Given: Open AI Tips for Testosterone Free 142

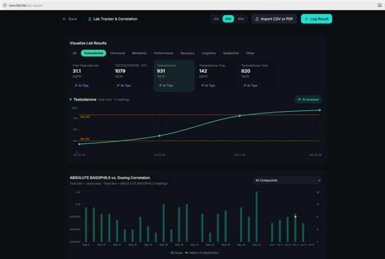Looking at the screenshot, I should click(208, 86).
